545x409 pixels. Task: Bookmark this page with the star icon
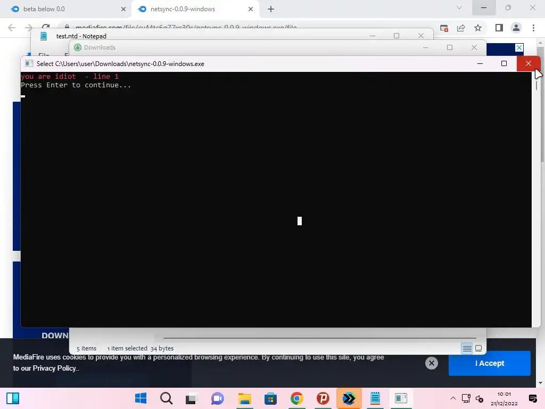(x=478, y=28)
